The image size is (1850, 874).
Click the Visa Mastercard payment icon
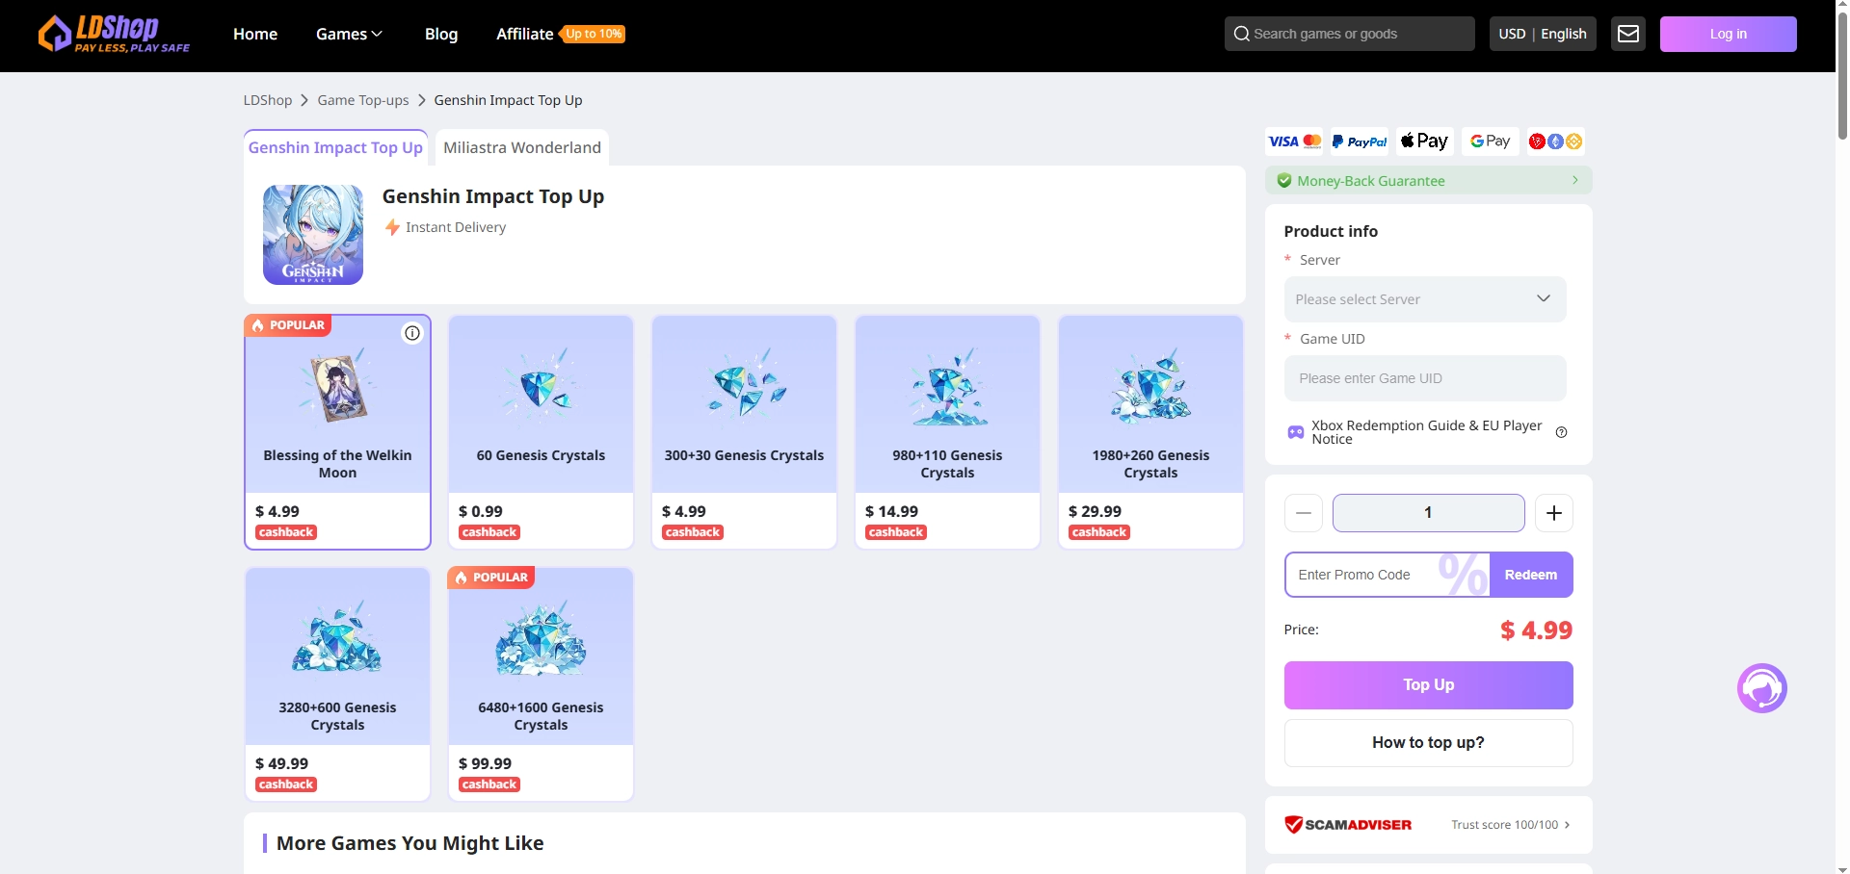click(x=1295, y=141)
